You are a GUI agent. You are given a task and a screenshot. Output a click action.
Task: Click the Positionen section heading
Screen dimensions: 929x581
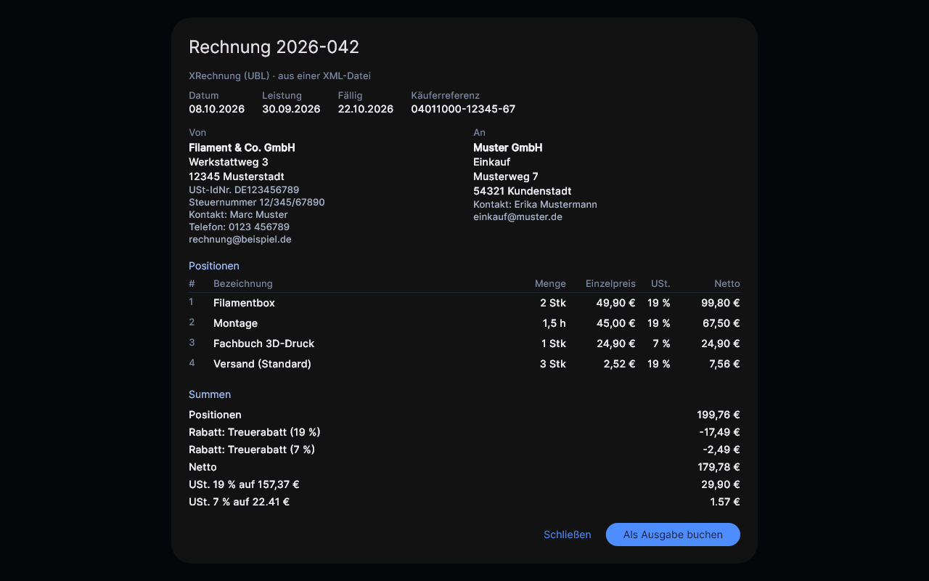(214, 266)
